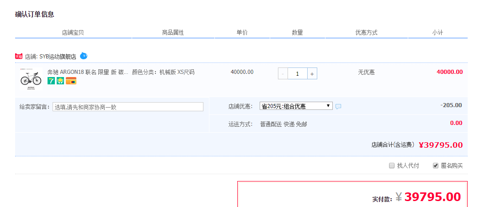Click the 颜色分类：机械版 XS尺码 attribute text
This screenshot has width=480, height=207.
pos(163,72)
